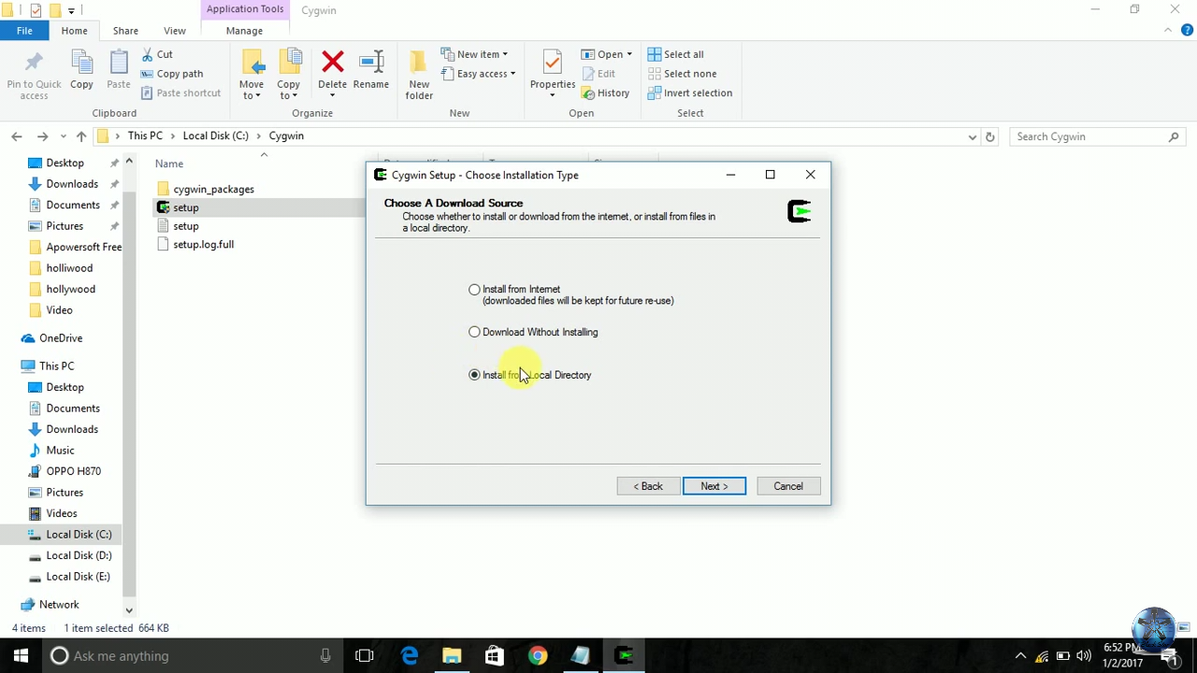Viewport: 1197px width, 673px height.
Task: Open the Windows Start menu
Action: pos(21,656)
